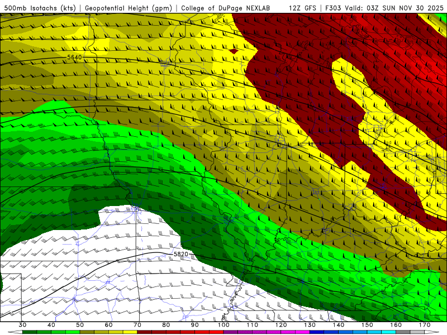Select the 70 value on the color scale
This screenshot has height=335, width=447.
click(137, 325)
